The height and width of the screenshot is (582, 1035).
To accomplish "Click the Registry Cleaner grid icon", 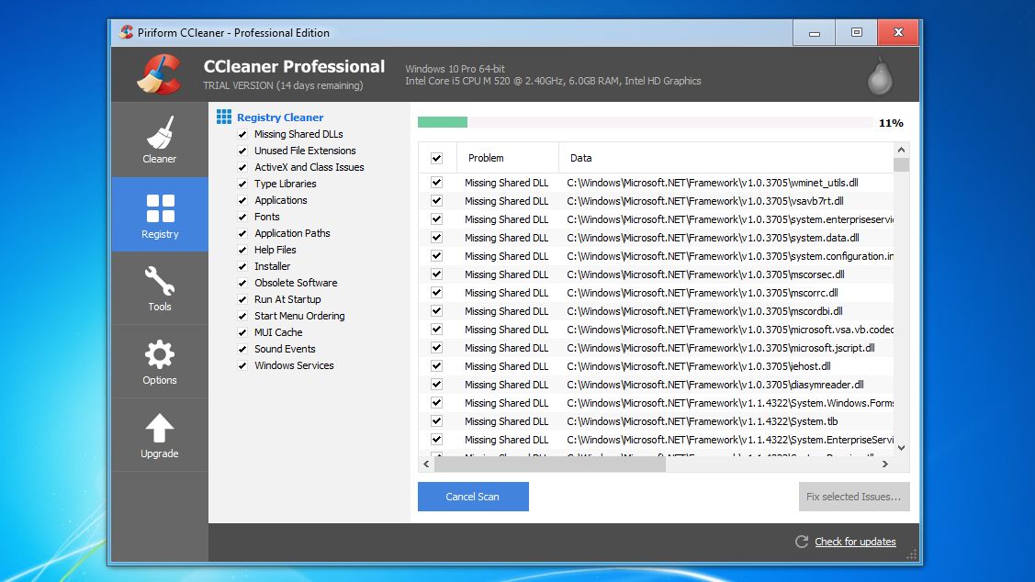I will [222, 117].
